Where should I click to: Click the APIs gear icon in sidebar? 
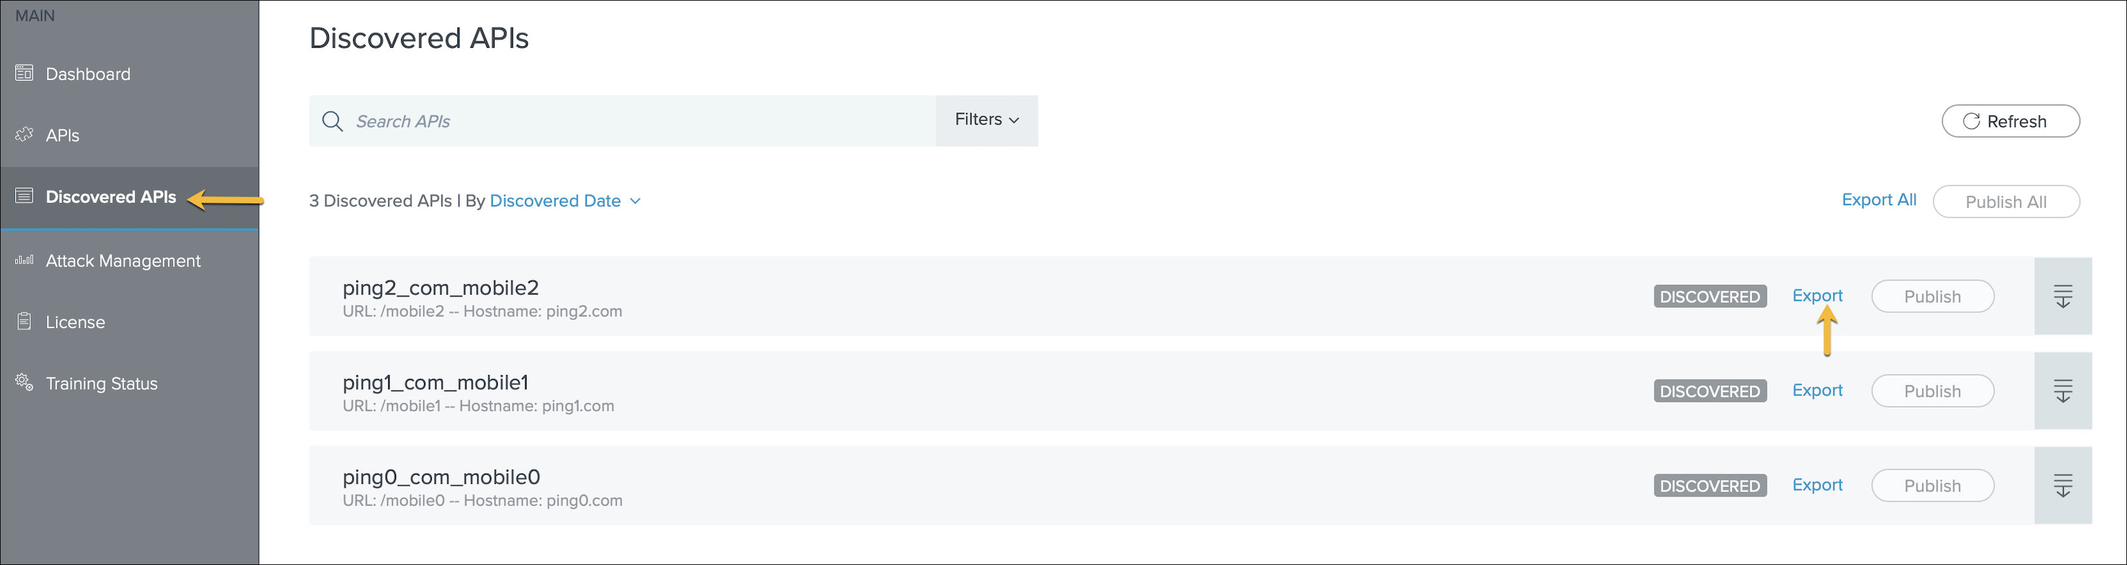[x=24, y=134]
